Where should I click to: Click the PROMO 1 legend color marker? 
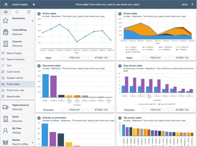(127, 47)
